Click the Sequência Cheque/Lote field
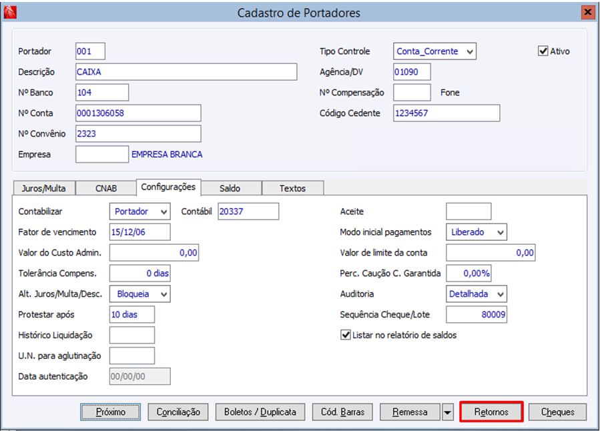The height and width of the screenshot is (431, 600). [477, 315]
